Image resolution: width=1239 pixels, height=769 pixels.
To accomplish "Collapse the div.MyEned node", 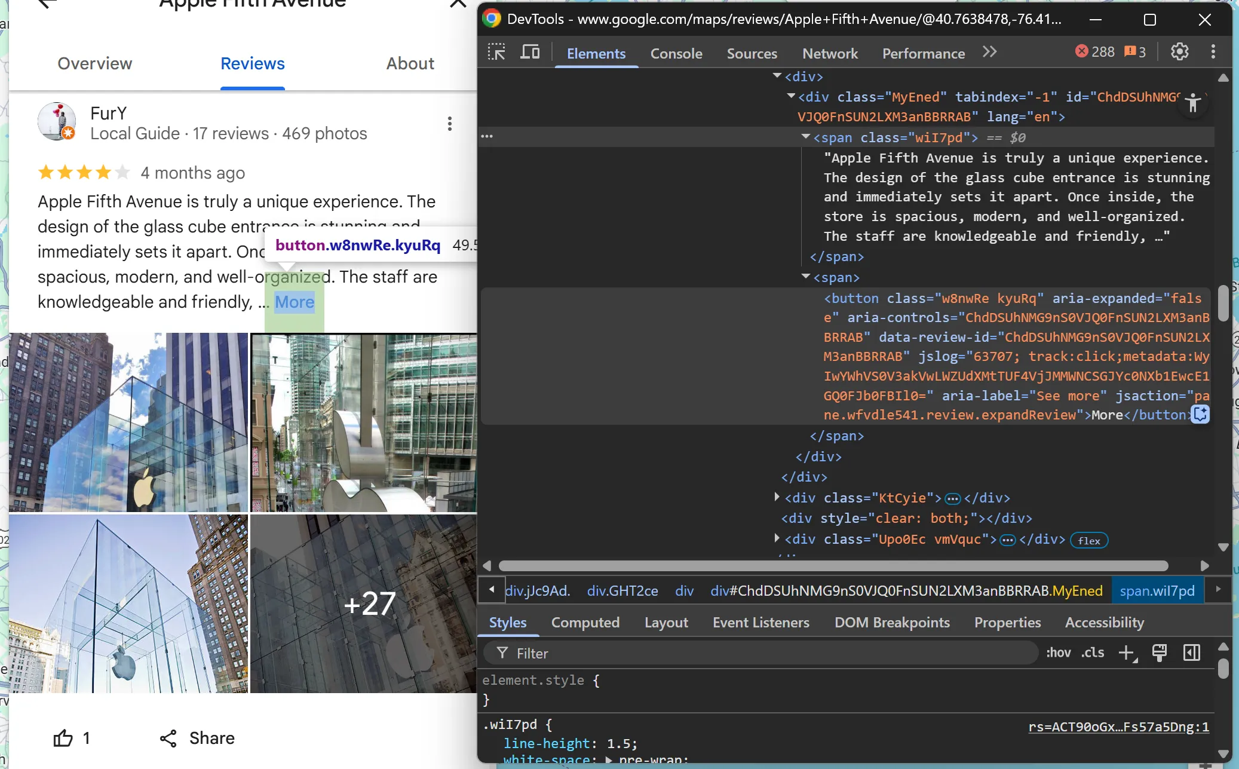I will click(x=791, y=96).
